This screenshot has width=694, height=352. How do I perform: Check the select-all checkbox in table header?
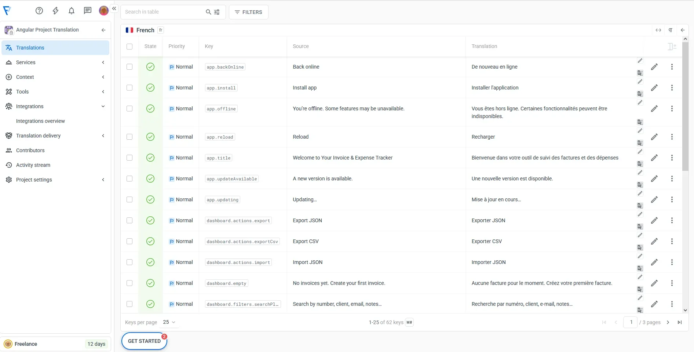click(129, 47)
